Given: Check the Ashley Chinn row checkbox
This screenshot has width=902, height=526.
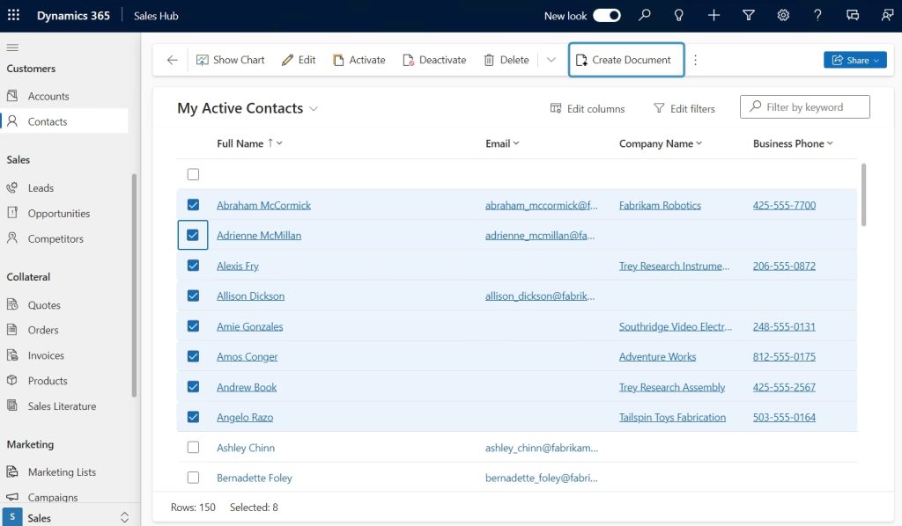Looking at the screenshot, I should [x=193, y=448].
